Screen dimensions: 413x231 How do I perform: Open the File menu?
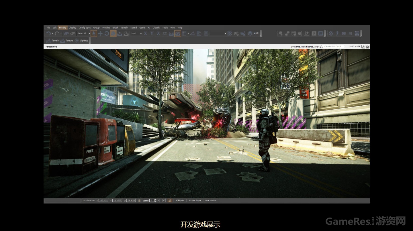[48, 28]
